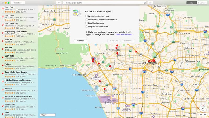The image size is (209, 118).
Task: Click the red pin beside Hama Sushi
Action: (x=3, y=107)
